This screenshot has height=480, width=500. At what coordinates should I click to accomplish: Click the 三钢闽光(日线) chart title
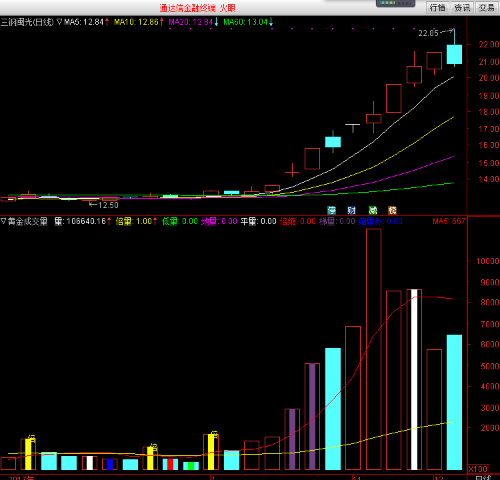[27, 22]
